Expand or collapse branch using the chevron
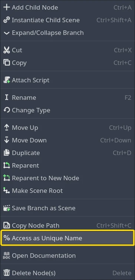This screenshot has width=135, height=280. tap(7, 33)
